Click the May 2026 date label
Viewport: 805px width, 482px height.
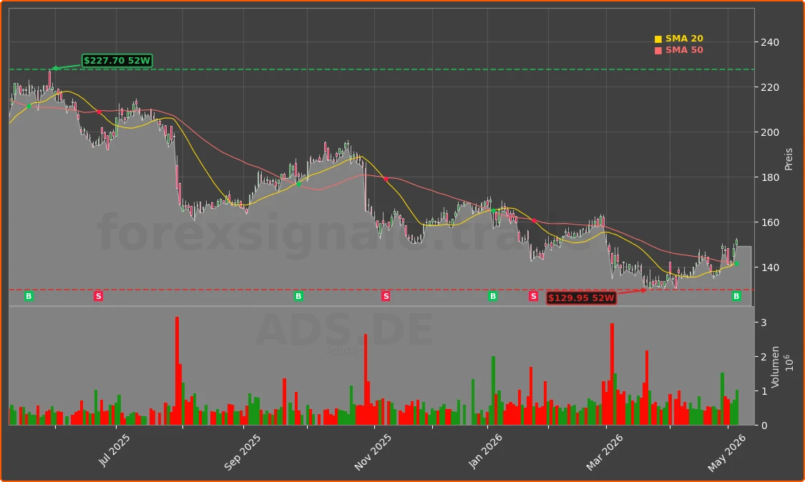point(726,452)
